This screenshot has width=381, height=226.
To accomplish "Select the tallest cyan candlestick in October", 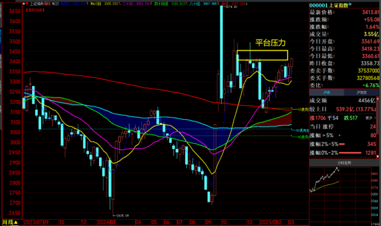I will click(222, 52).
